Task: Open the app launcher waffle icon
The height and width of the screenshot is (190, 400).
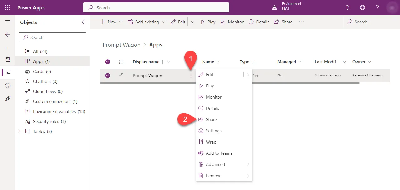Action: point(8,7)
